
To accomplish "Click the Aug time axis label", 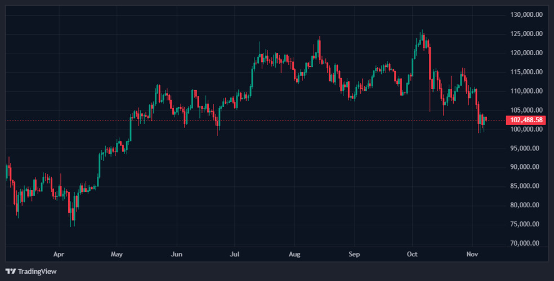I will click(x=293, y=254).
